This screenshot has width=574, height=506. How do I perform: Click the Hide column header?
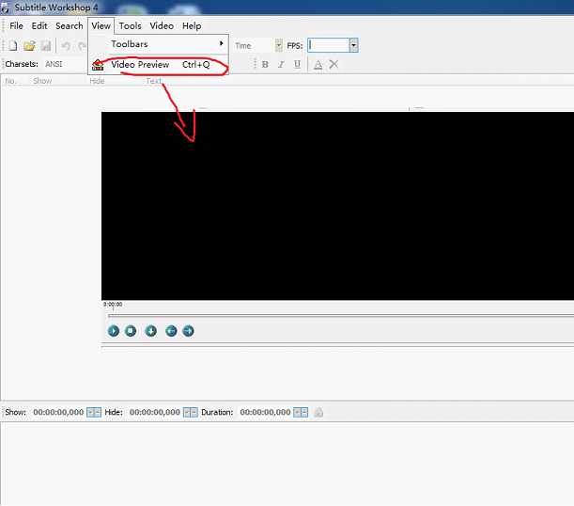tap(97, 81)
